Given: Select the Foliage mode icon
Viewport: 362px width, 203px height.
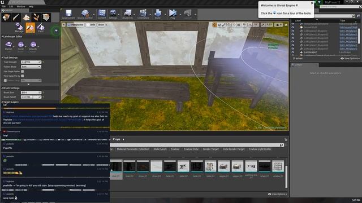Looking at the screenshot, I should (36, 17).
